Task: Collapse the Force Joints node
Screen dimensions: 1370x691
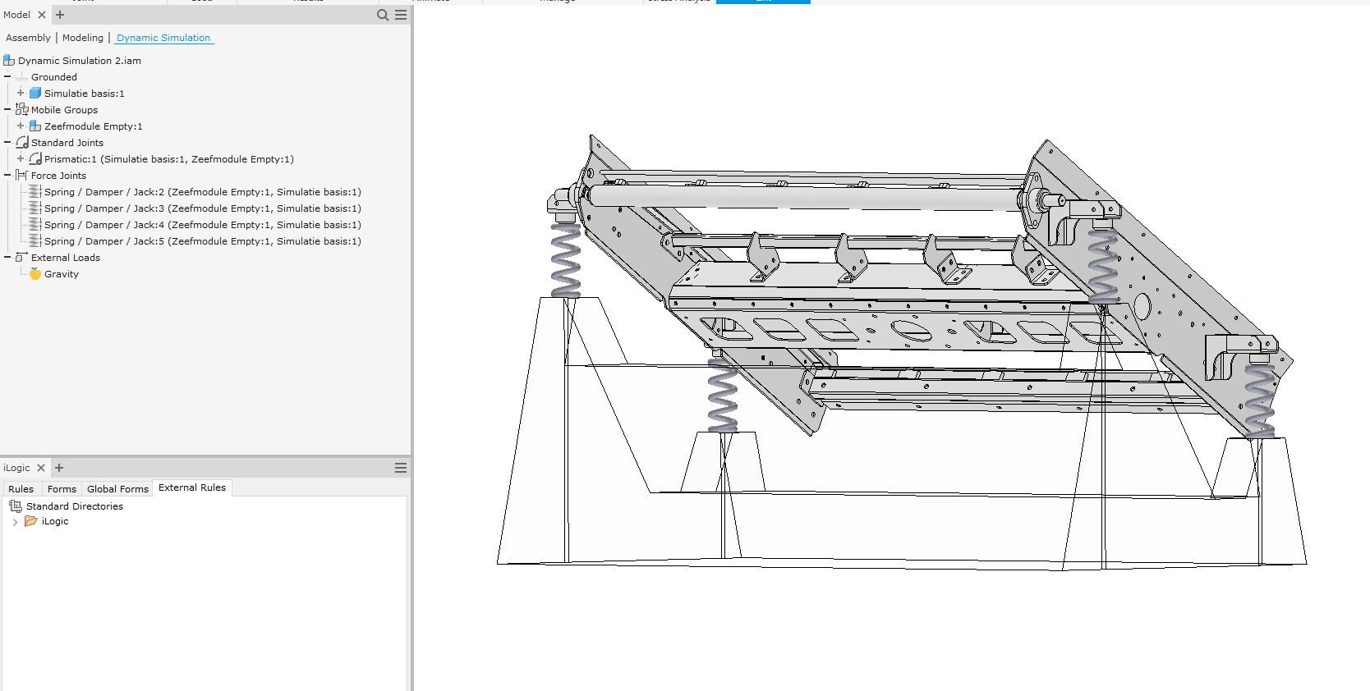Action: pyautogui.click(x=7, y=175)
